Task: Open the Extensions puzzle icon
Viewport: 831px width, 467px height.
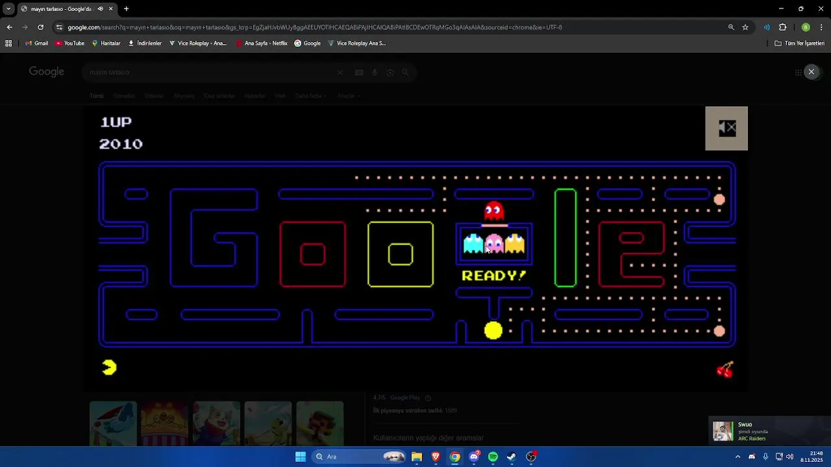Action: click(x=782, y=27)
